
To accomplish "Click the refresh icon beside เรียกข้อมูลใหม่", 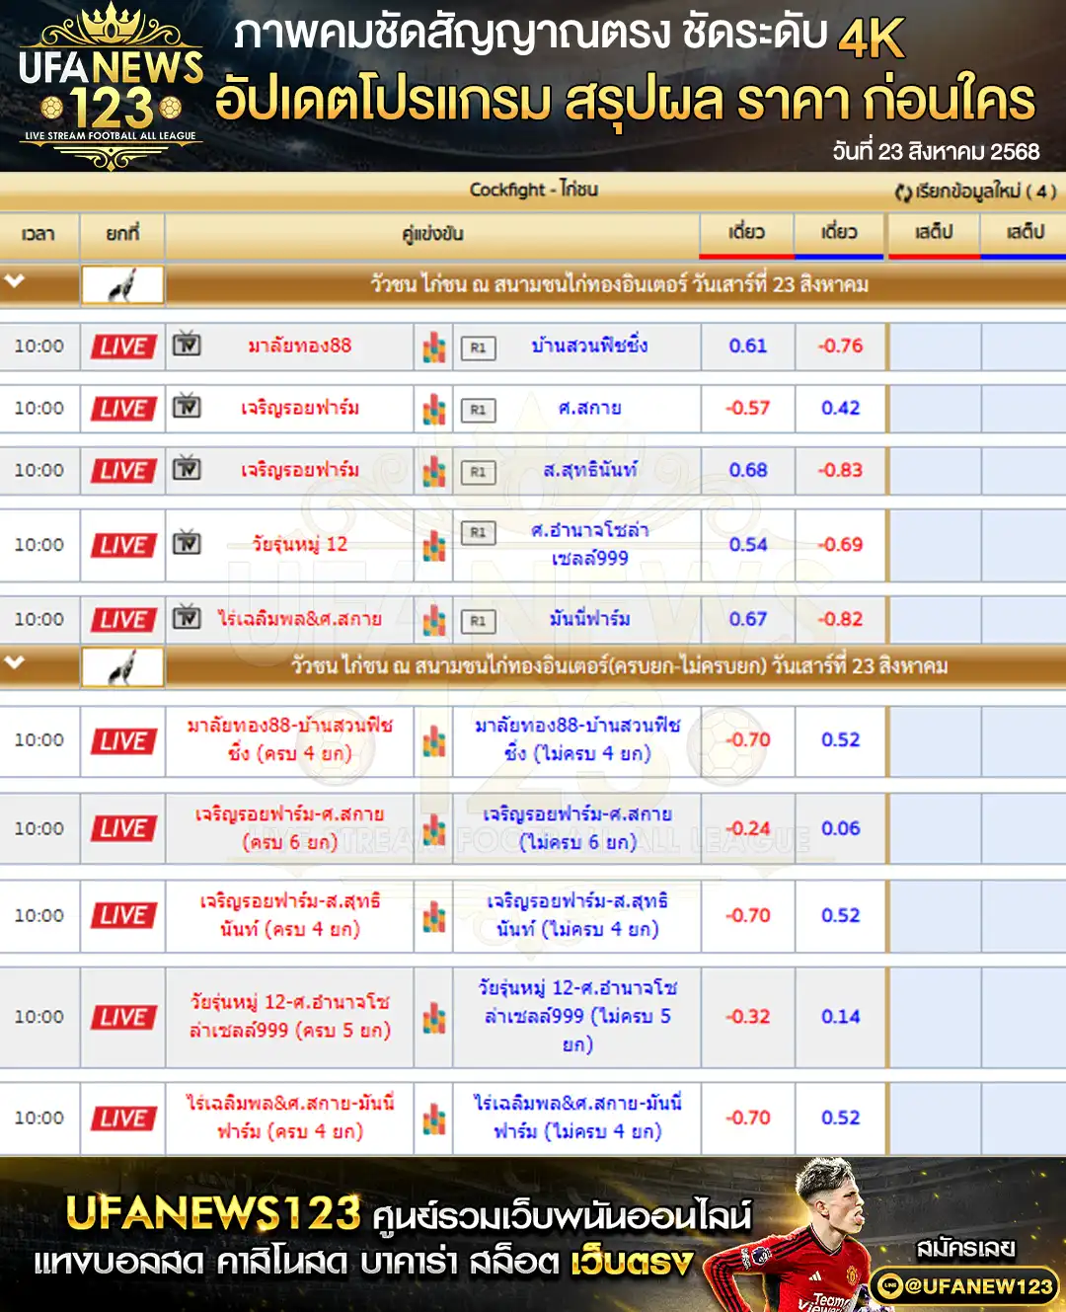I will pos(902,192).
